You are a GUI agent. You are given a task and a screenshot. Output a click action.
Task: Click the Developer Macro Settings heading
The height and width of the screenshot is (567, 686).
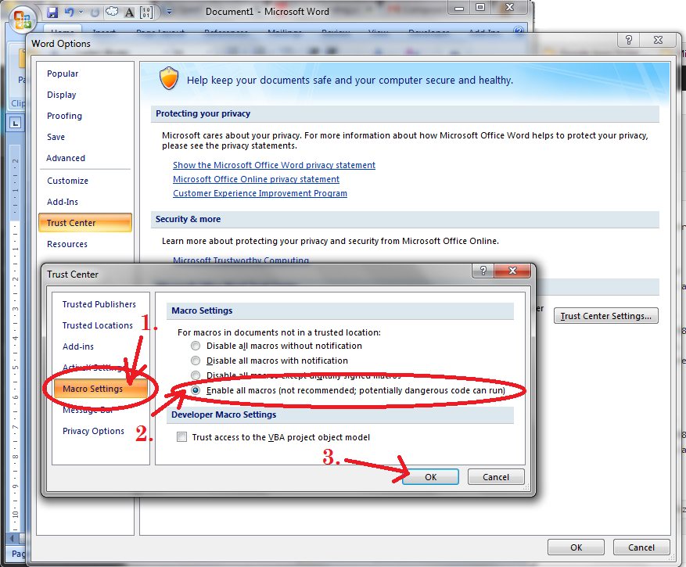[224, 414]
